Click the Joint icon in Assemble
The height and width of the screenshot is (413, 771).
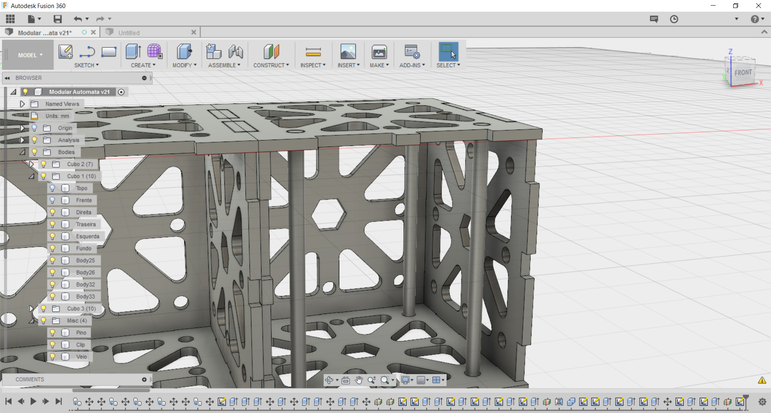point(236,52)
